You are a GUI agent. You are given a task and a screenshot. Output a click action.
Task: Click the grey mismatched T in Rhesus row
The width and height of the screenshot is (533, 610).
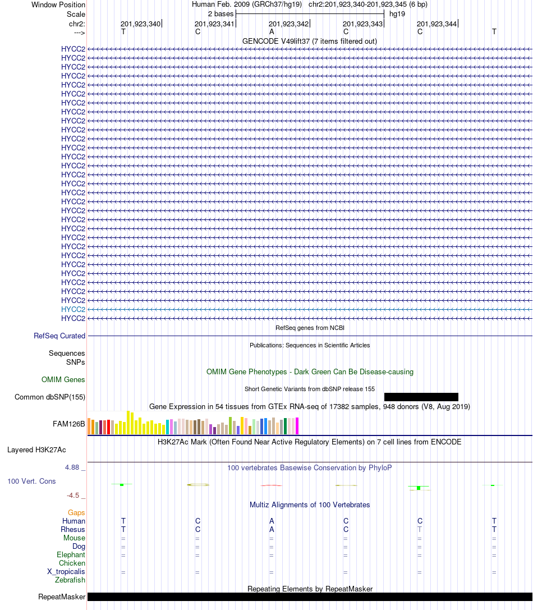420,529
